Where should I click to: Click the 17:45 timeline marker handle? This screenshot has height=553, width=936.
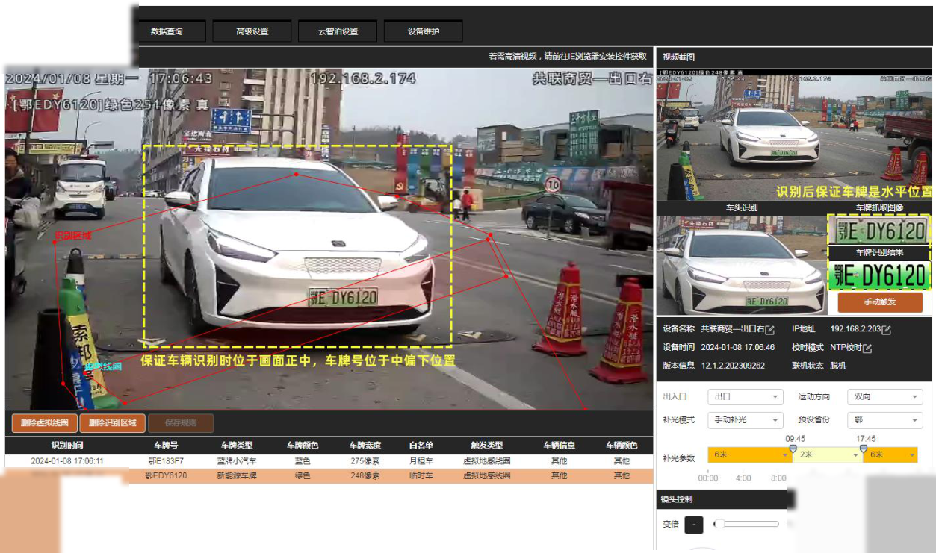(864, 449)
